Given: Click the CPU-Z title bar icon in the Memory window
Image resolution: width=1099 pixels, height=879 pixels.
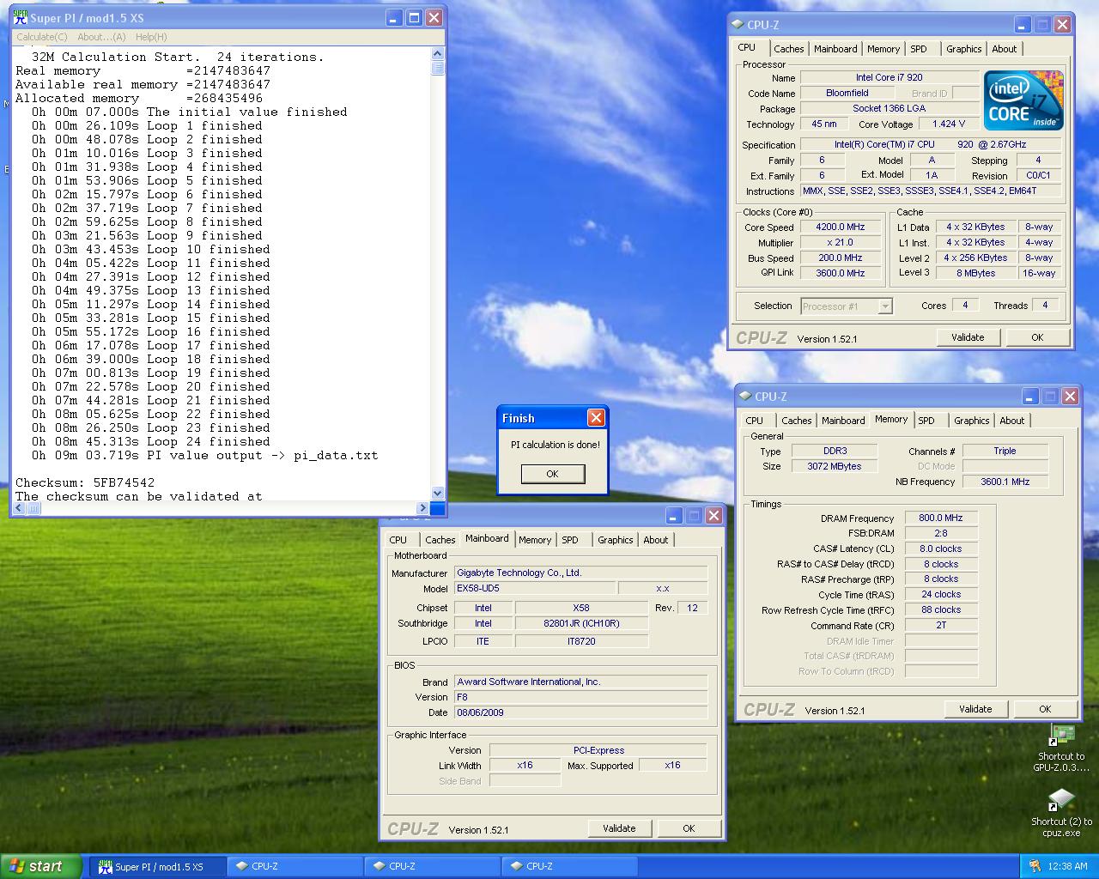Looking at the screenshot, I should click(x=745, y=397).
